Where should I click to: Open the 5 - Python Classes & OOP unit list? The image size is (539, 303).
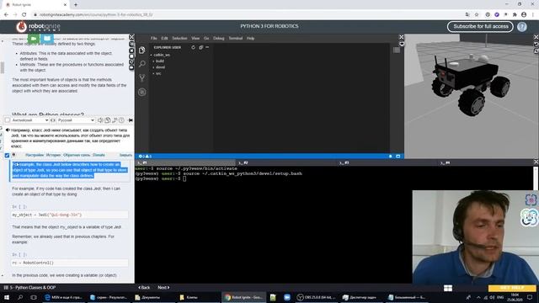pos(29,288)
